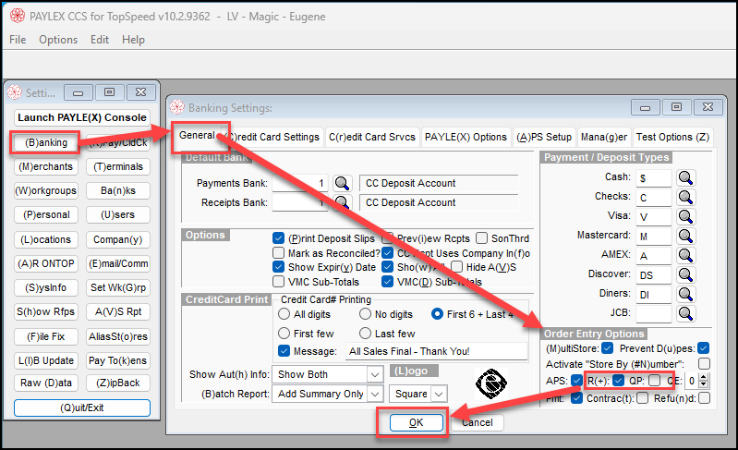Image resolution: width=738 pixels, height=450 pixels.
Task: Select Last few radio option
Action: click(365, 334)
